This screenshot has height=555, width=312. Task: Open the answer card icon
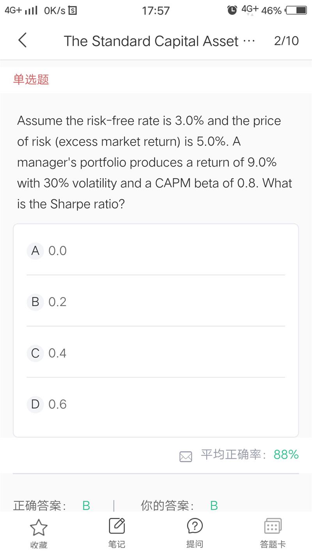click(x=273, y=526)
